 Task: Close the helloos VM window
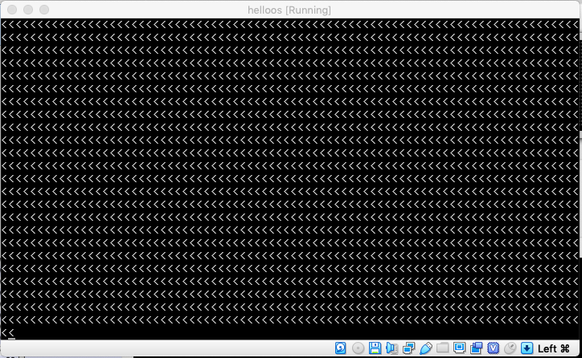tap(12, 10)
